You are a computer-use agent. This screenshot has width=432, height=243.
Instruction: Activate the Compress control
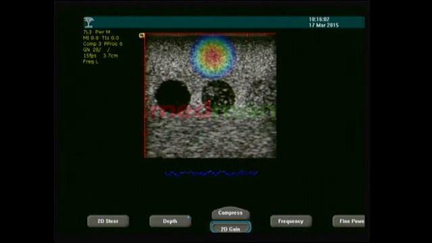231,213
